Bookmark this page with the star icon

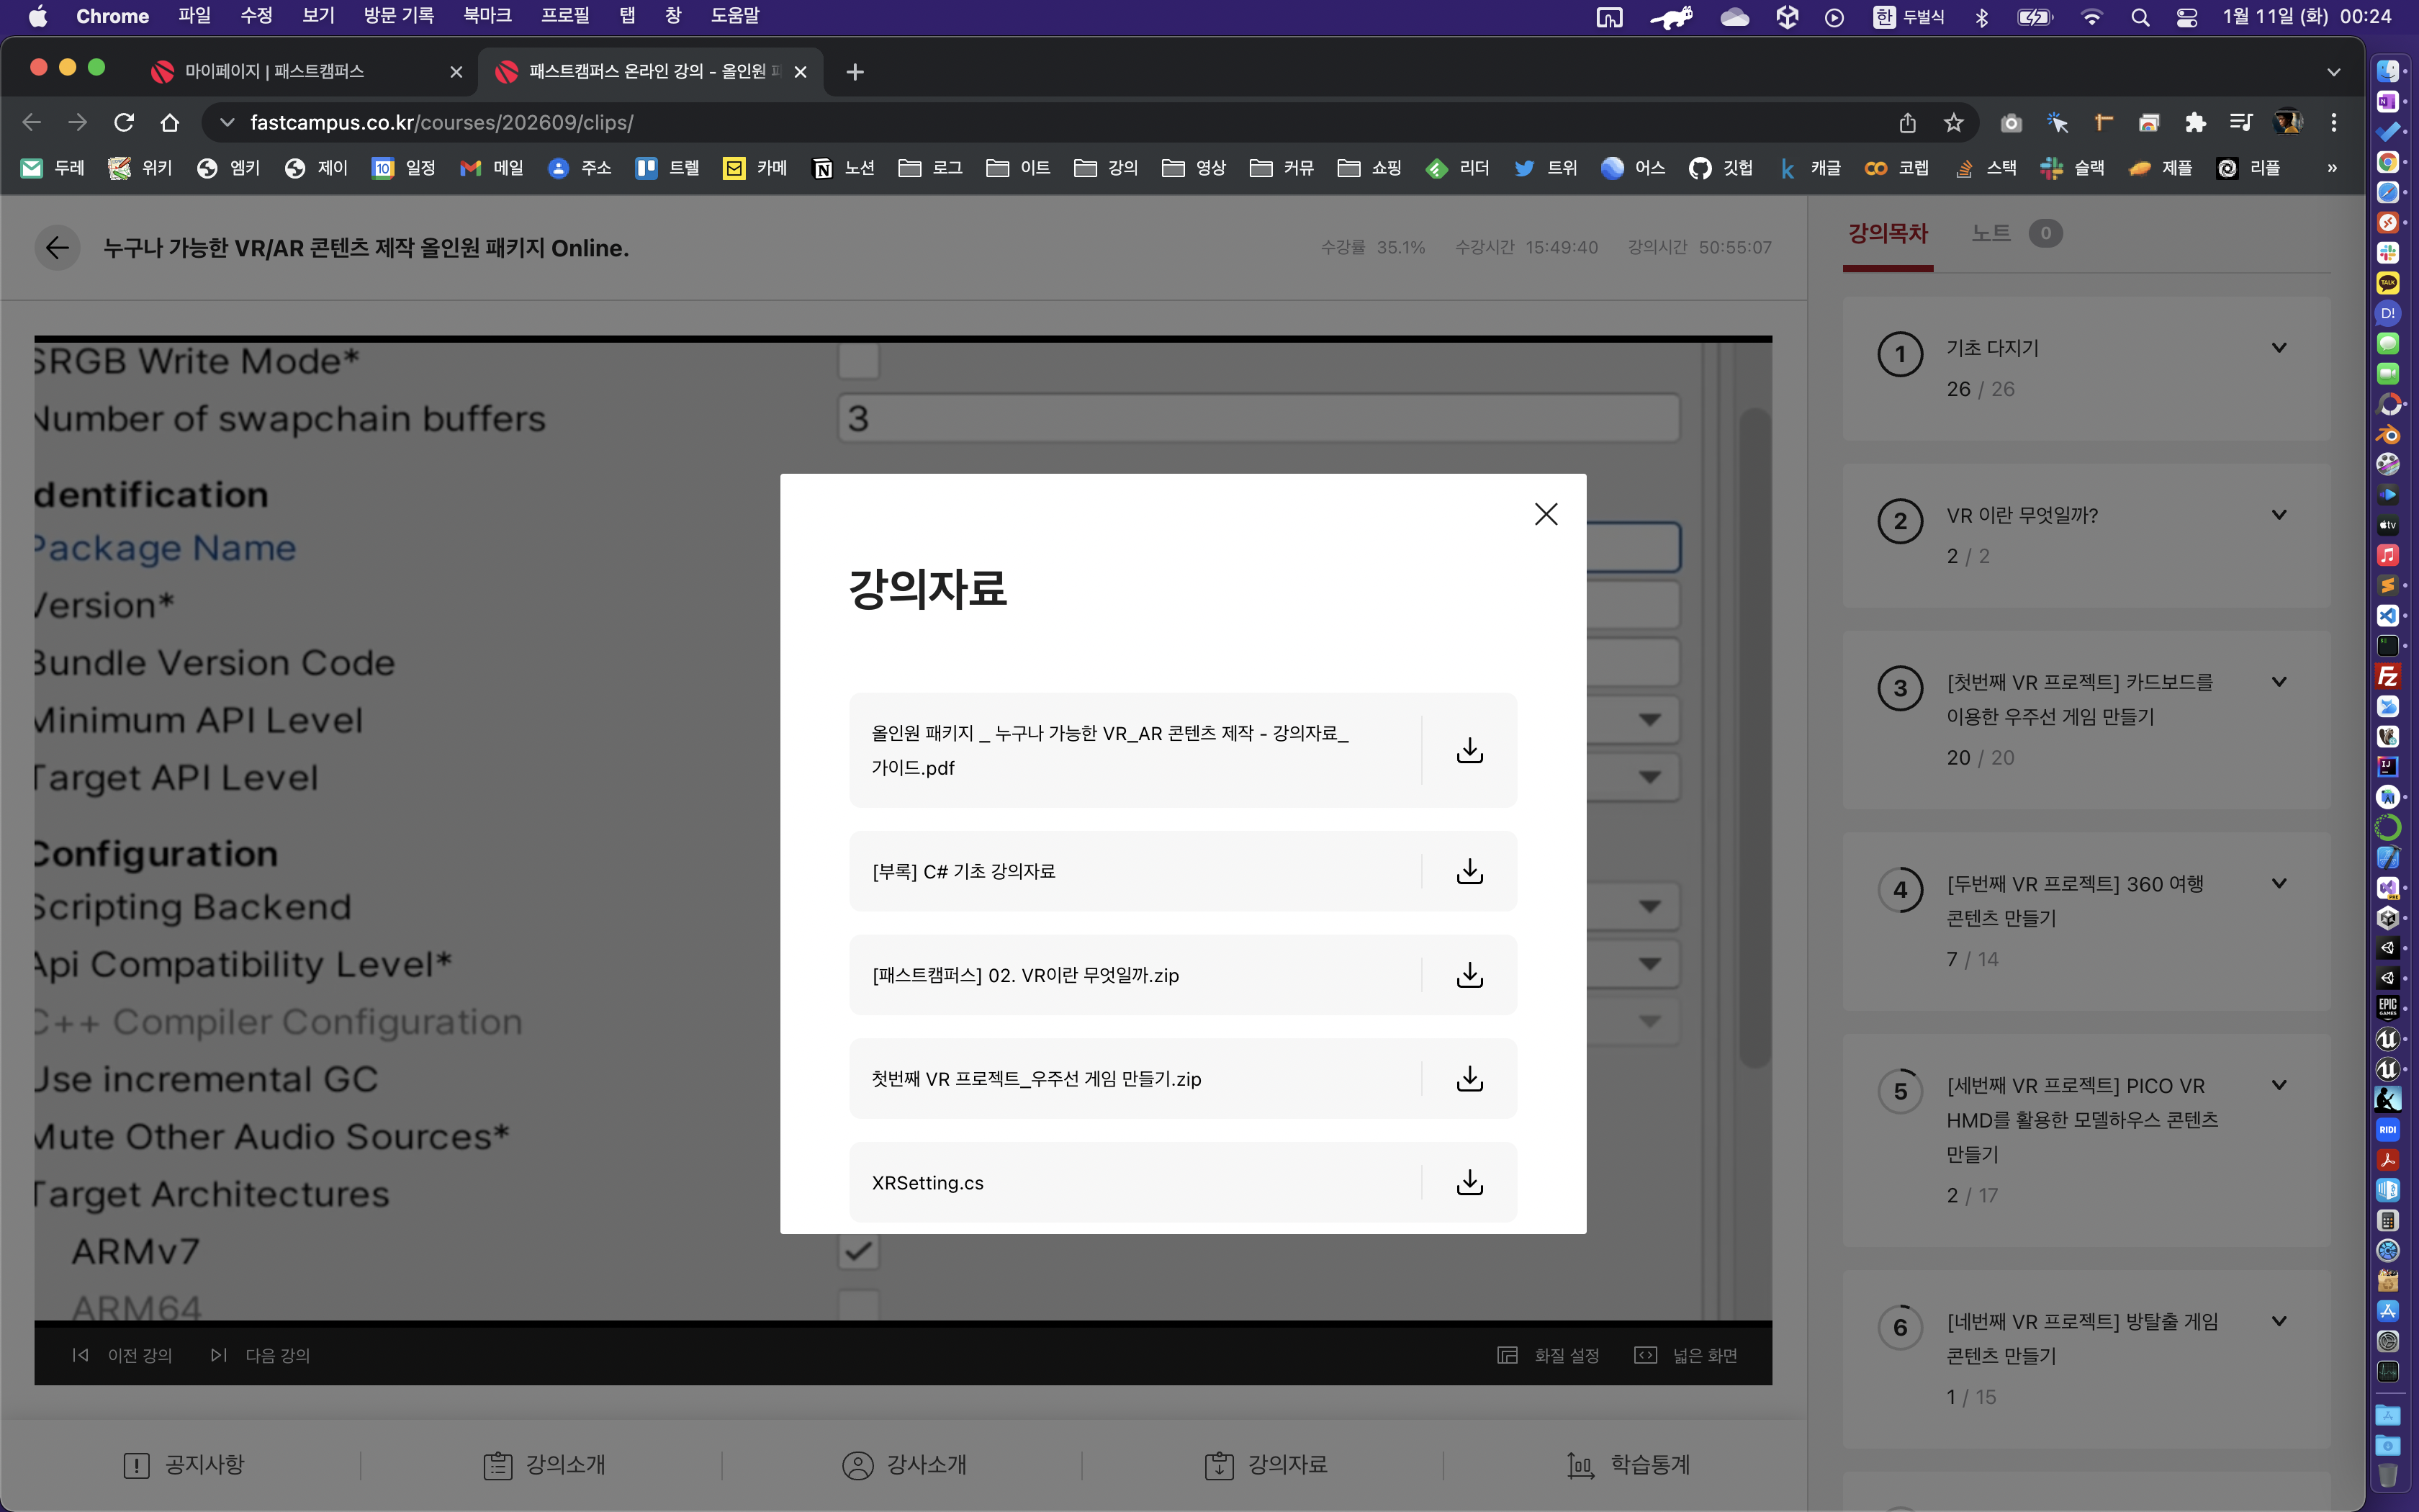pos(1953,122)
